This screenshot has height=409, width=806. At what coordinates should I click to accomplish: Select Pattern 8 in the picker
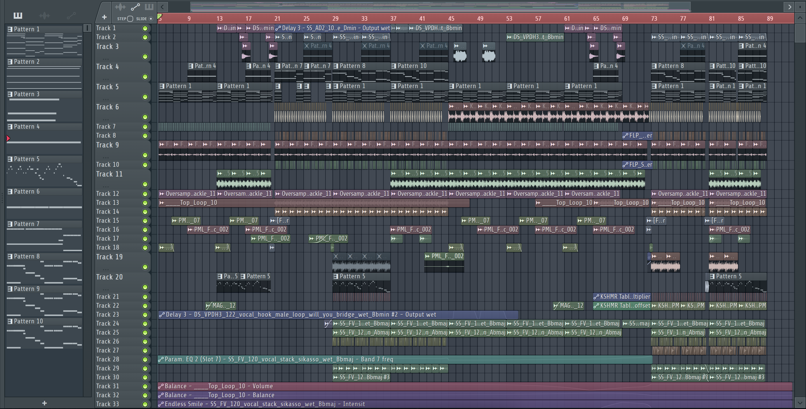pos(44,268)
